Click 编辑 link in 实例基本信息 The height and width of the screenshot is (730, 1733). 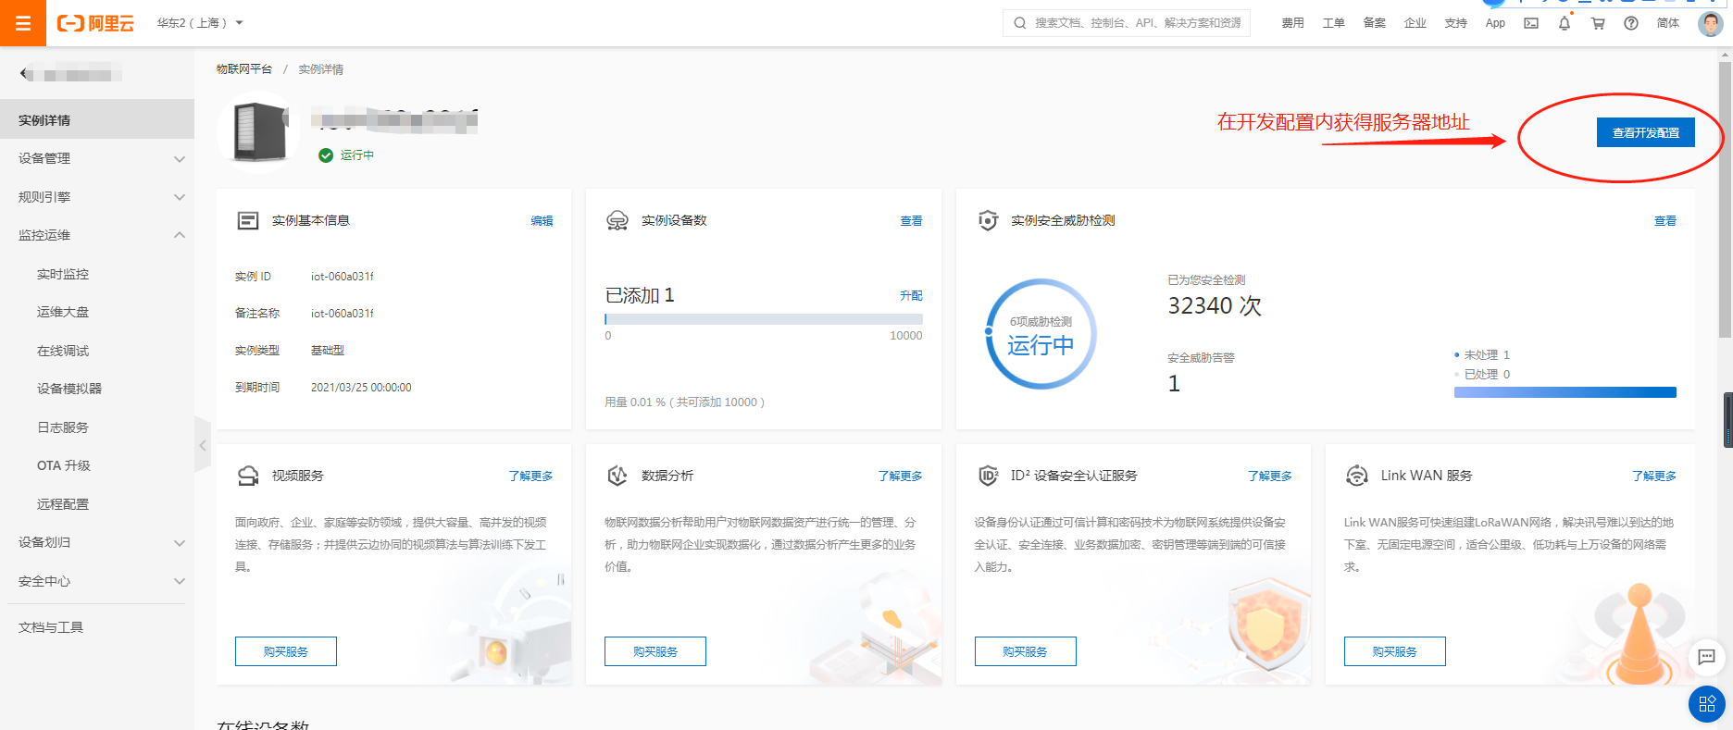pos(542,221)
